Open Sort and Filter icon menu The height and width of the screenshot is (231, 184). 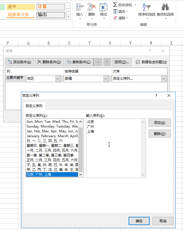[x=147, y=7]
